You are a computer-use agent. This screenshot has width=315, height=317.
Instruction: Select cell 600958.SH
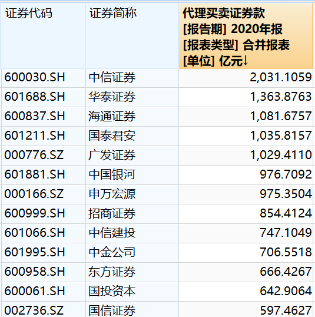[43, 272]
